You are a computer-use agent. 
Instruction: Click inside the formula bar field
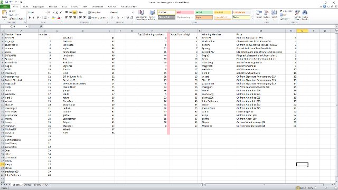(x=189, y=26)
